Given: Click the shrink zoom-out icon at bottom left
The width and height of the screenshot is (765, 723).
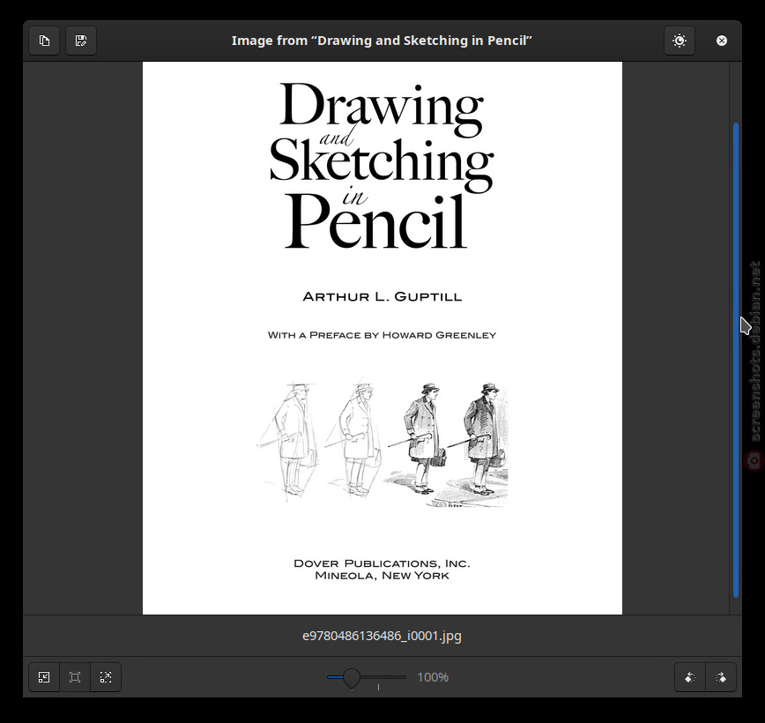Looking at the screenshot, I should (44, 677).
